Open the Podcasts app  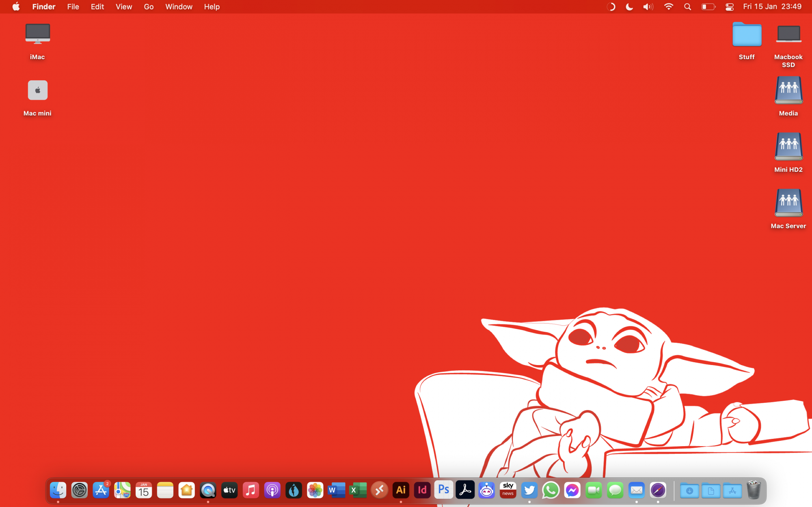click(272, 490)
